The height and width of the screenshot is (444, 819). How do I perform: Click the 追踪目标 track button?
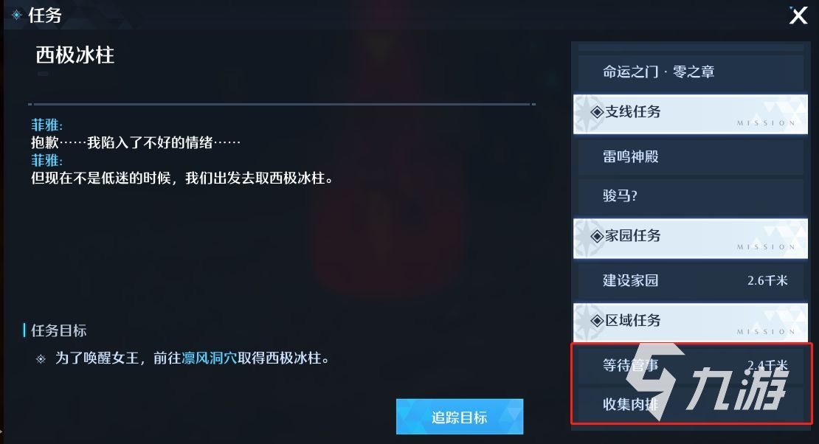click(x=460, y=417)
